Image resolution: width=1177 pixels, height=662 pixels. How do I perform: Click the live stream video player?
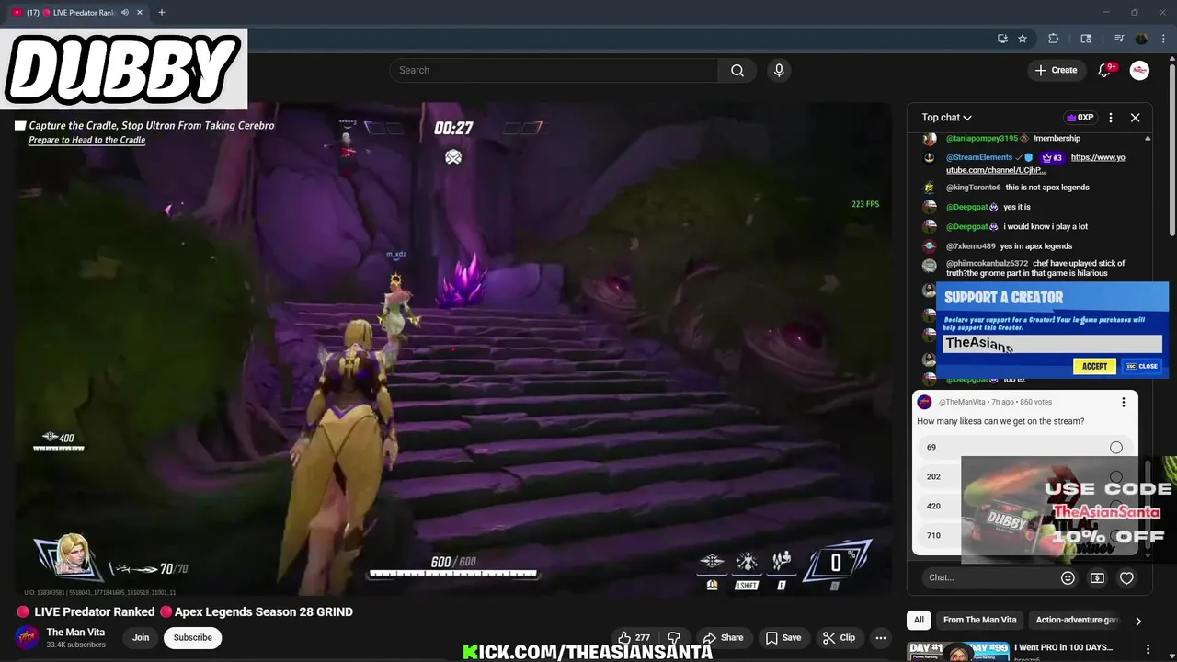452,349
